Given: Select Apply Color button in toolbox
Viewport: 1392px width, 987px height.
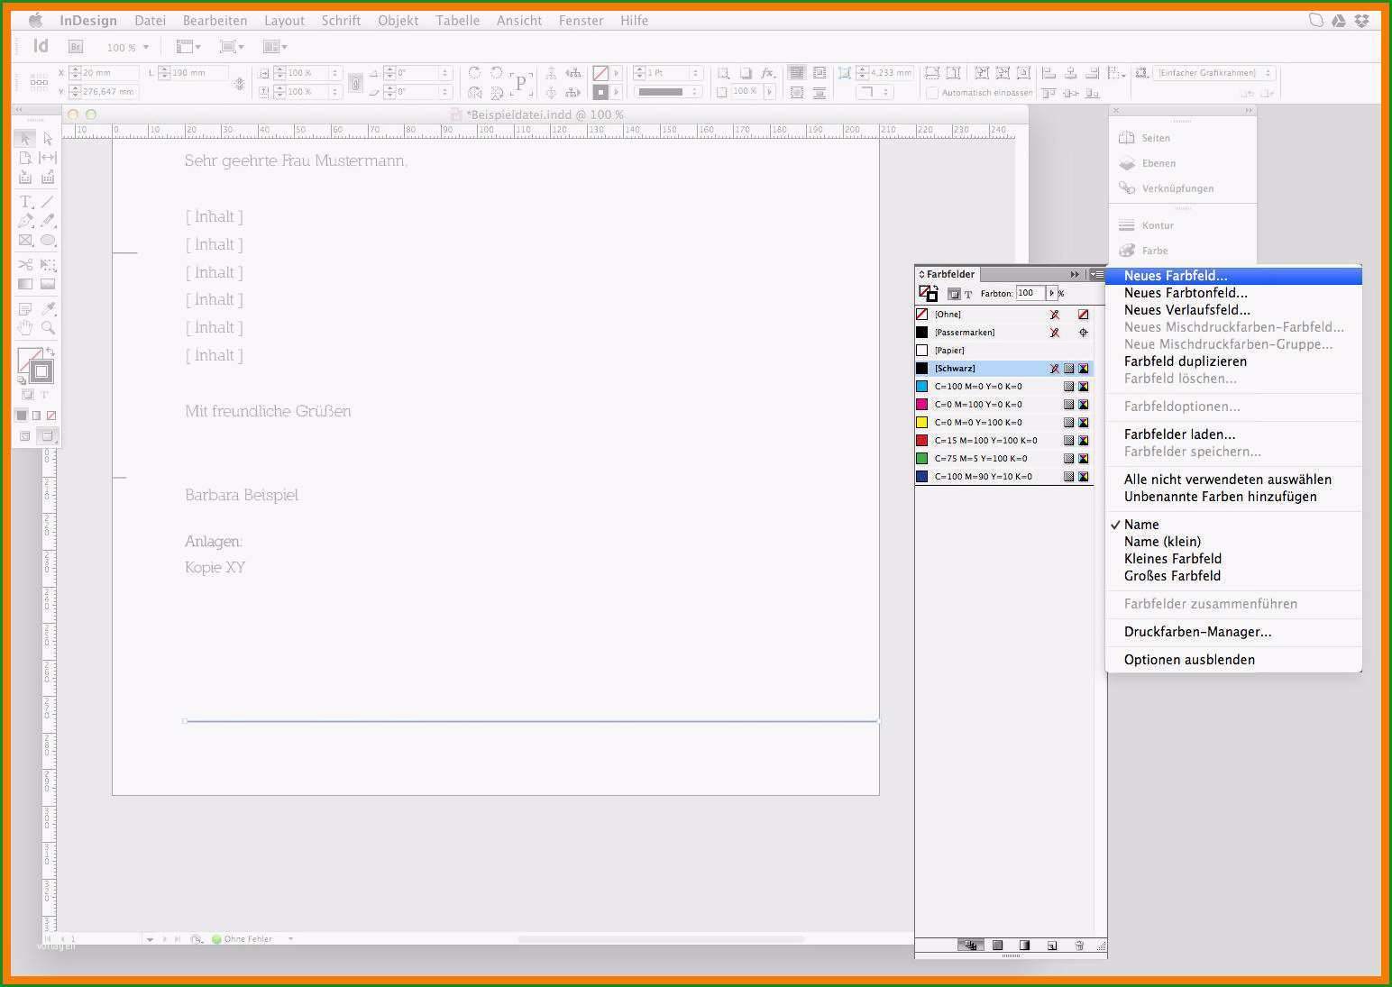Looking at the screenshot, I should 22,416.
